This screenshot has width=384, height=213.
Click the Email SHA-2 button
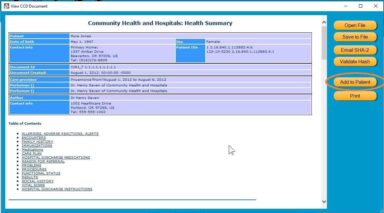pyautogui.click(x=355, y=50)
